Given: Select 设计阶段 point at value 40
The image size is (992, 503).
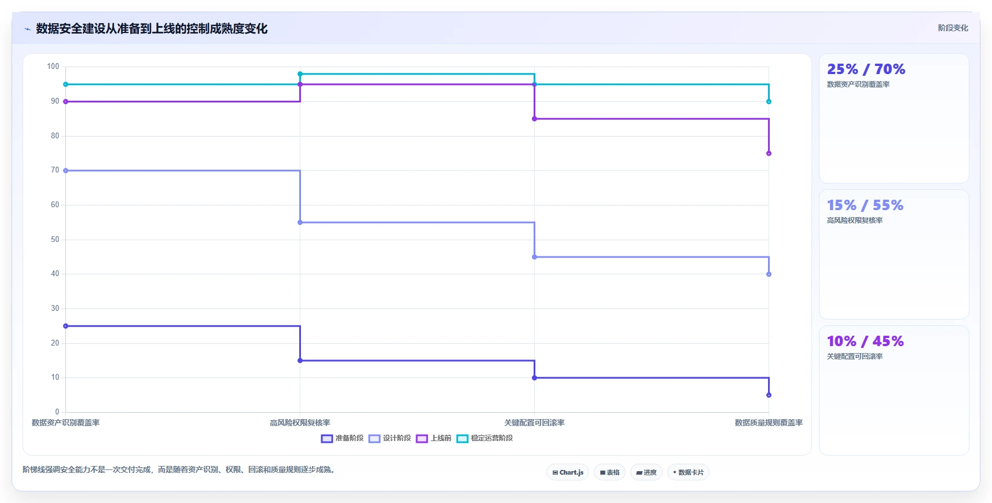Looking at the screenshot, I should (x=769, y=274).
